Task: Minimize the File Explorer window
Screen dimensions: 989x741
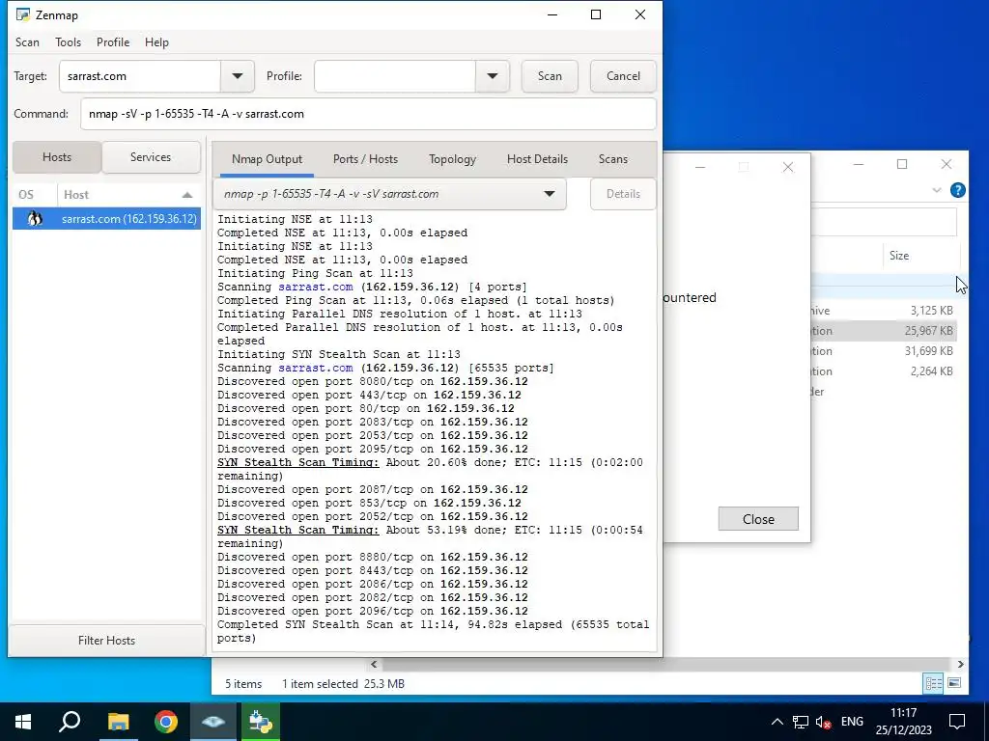Action: (x=859, y=164)
